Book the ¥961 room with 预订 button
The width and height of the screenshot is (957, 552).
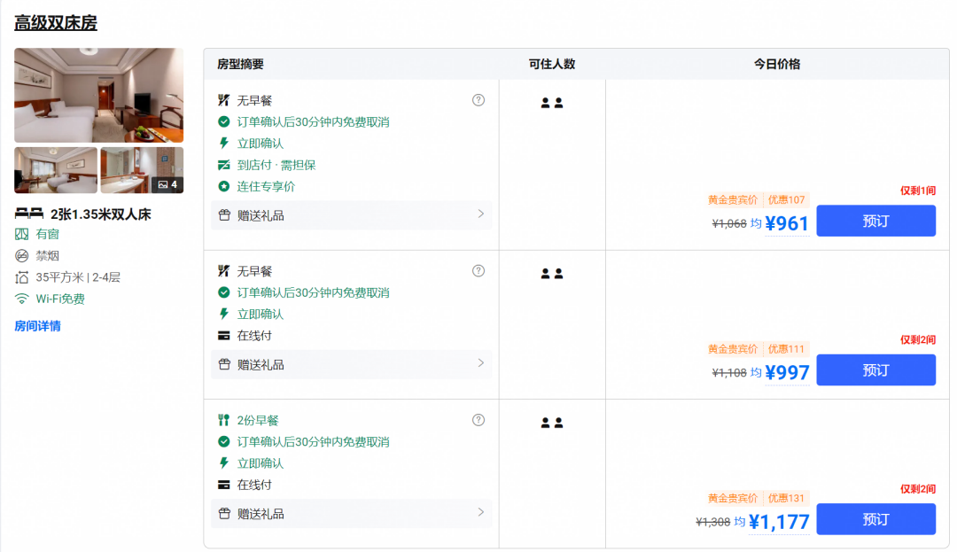[x=875, y=221]
